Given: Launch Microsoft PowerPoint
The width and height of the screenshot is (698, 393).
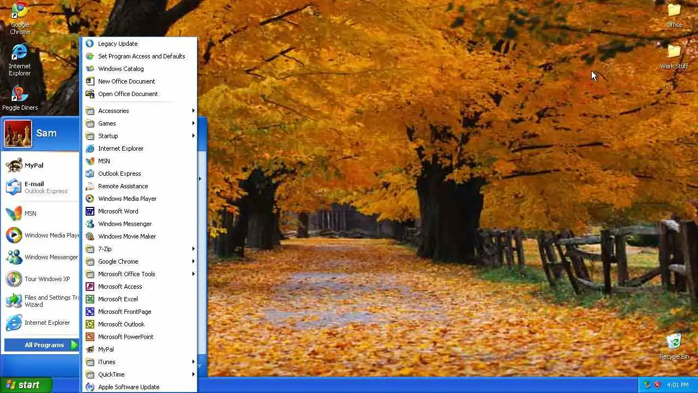Looking at the screenshot, I should (139, 337).
